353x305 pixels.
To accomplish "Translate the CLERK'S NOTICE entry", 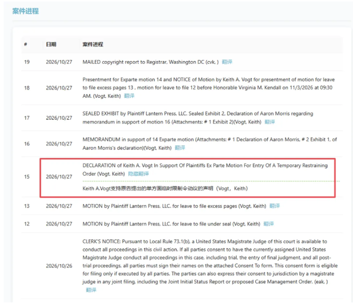I will pos(91,290).
